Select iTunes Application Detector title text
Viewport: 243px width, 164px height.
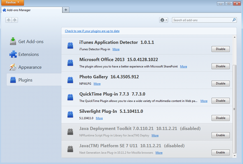click(x=109, y=42)
